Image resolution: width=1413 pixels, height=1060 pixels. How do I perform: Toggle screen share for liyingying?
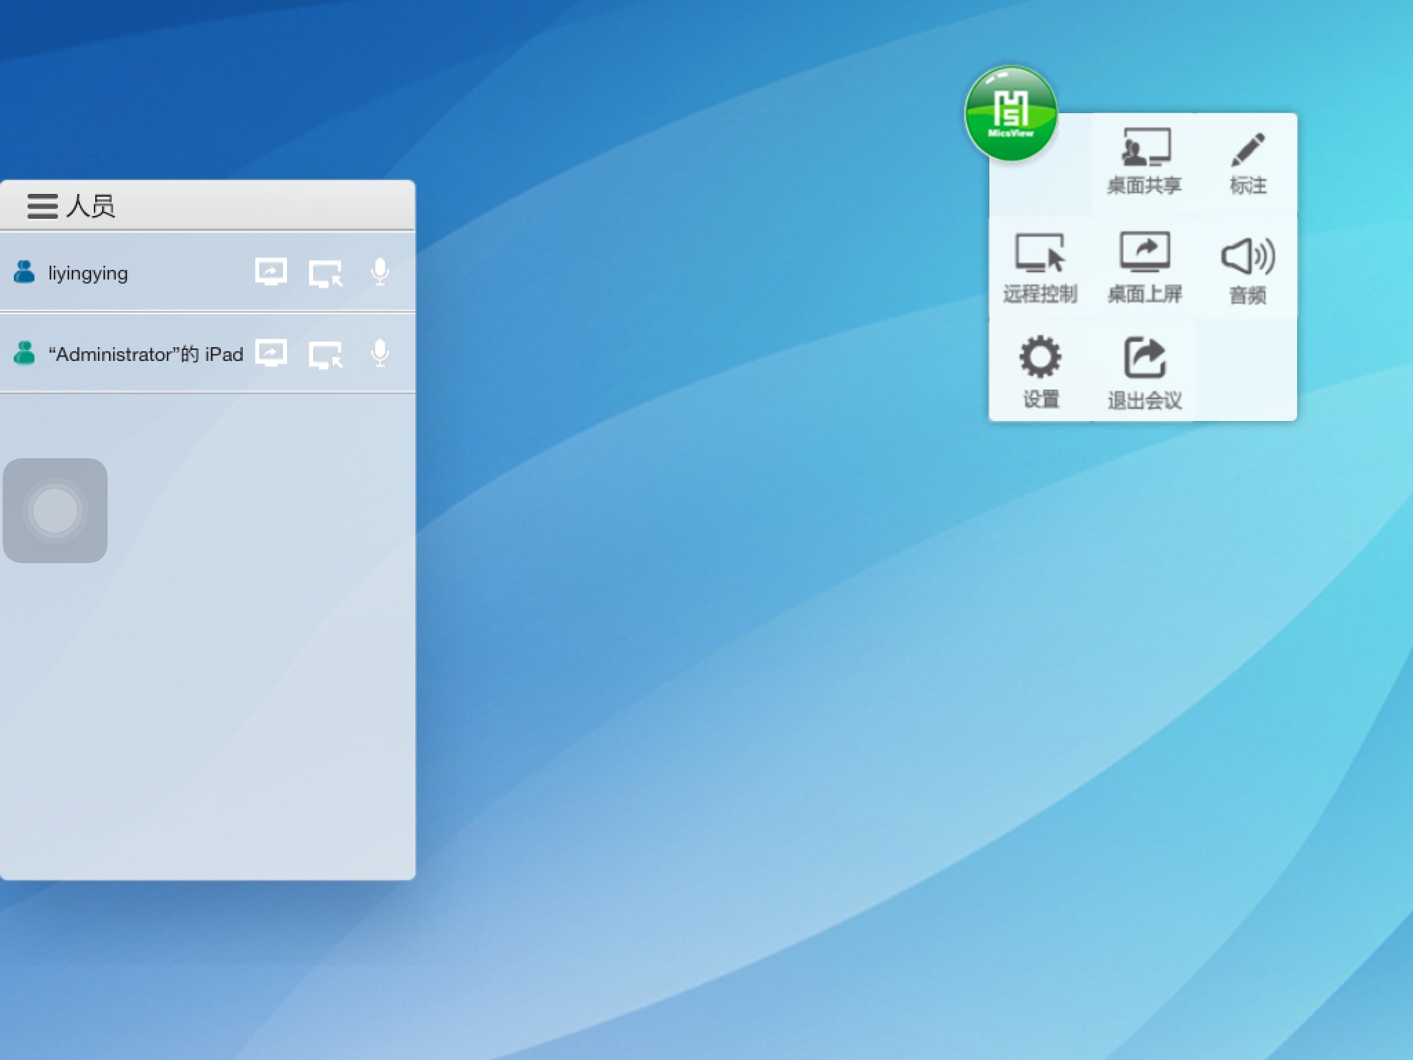click(271, 272)
